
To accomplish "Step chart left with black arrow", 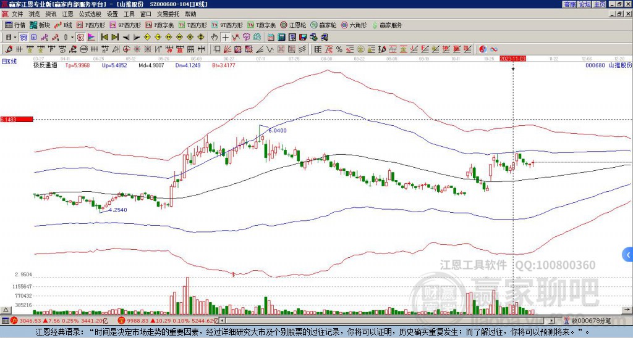I will click(126, 38).
